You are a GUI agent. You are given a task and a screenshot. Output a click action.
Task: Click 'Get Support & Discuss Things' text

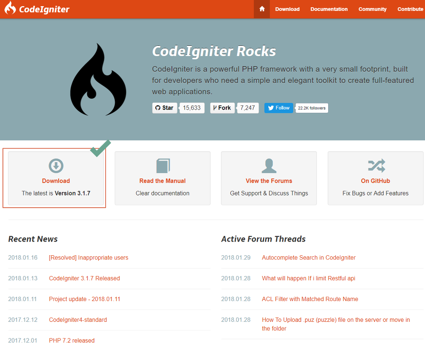tap(269, 193)
